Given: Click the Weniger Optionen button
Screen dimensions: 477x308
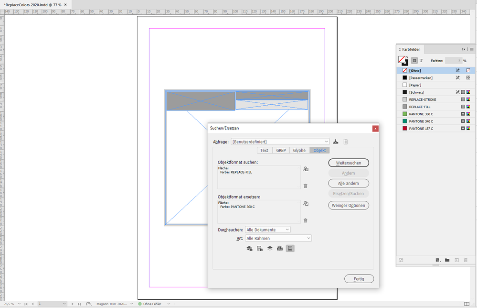Looking at the screenshot, I should click(349, 206).
